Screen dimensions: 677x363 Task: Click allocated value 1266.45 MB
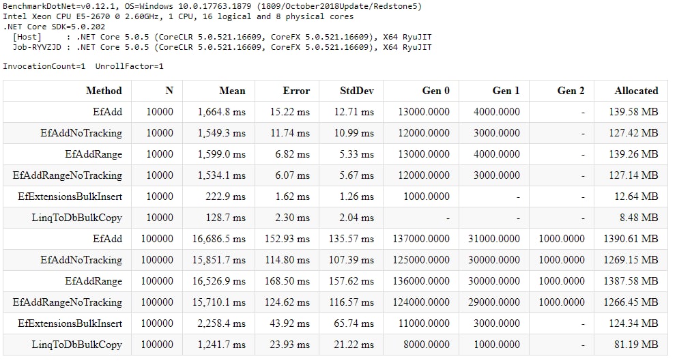[x=631, y=302]
